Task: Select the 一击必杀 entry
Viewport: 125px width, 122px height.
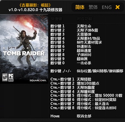Action: click(x=84, y=63)
